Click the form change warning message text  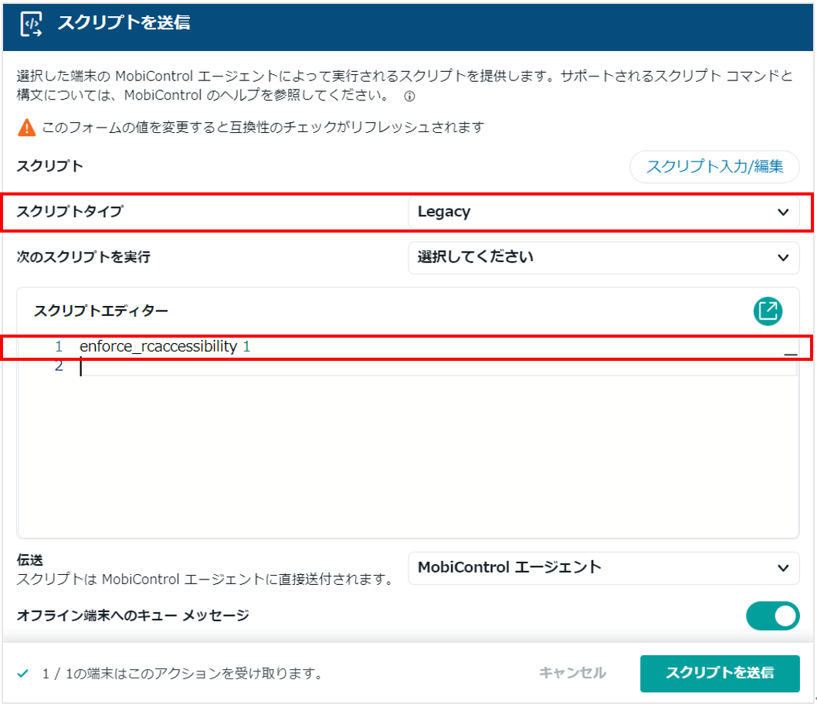point(263,127)
